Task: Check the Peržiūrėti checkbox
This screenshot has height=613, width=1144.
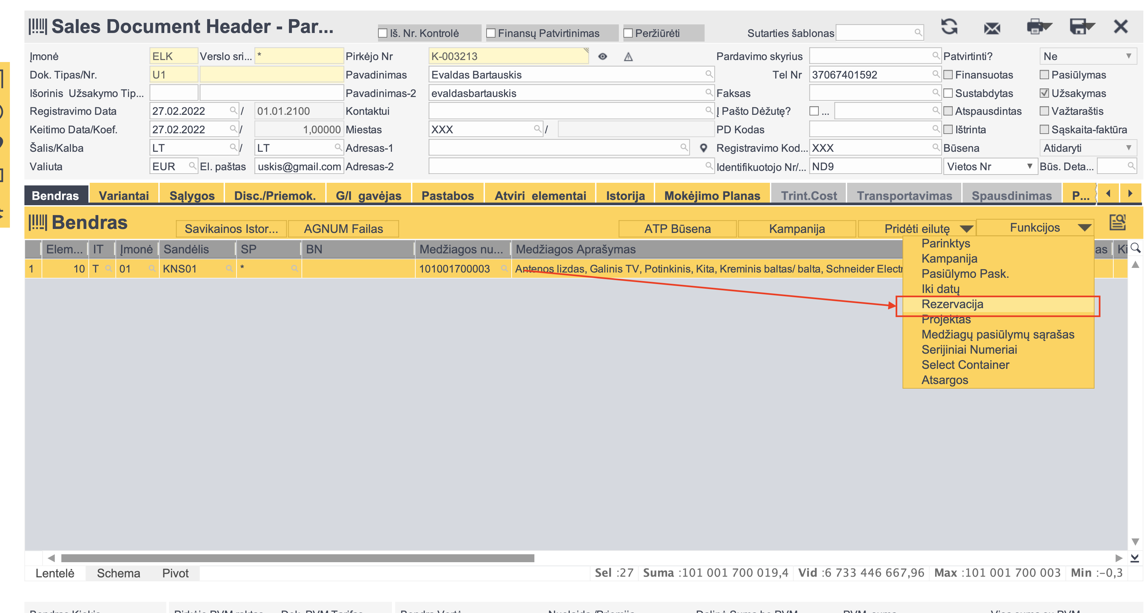Action: [x=628, y=33]
